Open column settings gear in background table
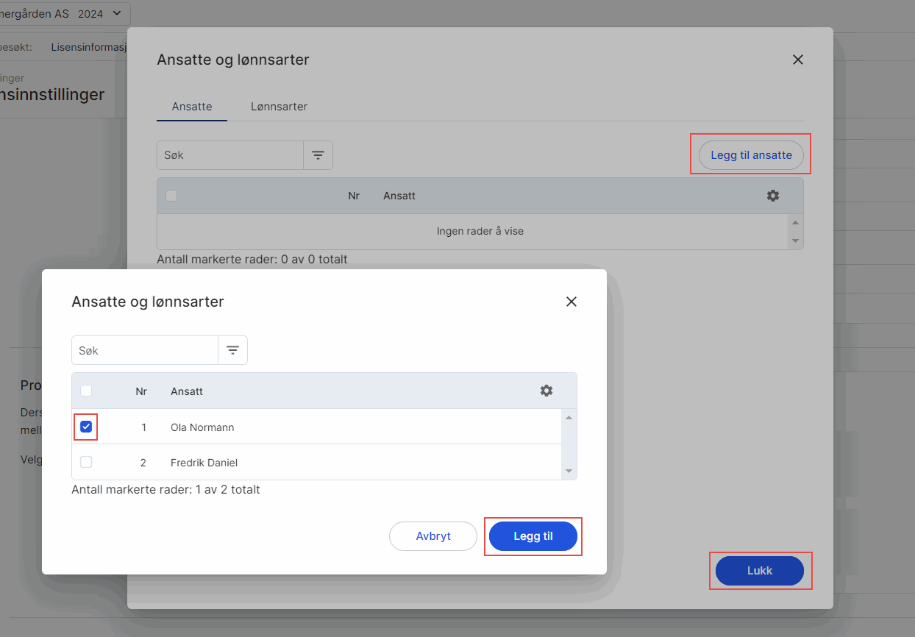Screen dimensions: 915x637 (773, 196)
